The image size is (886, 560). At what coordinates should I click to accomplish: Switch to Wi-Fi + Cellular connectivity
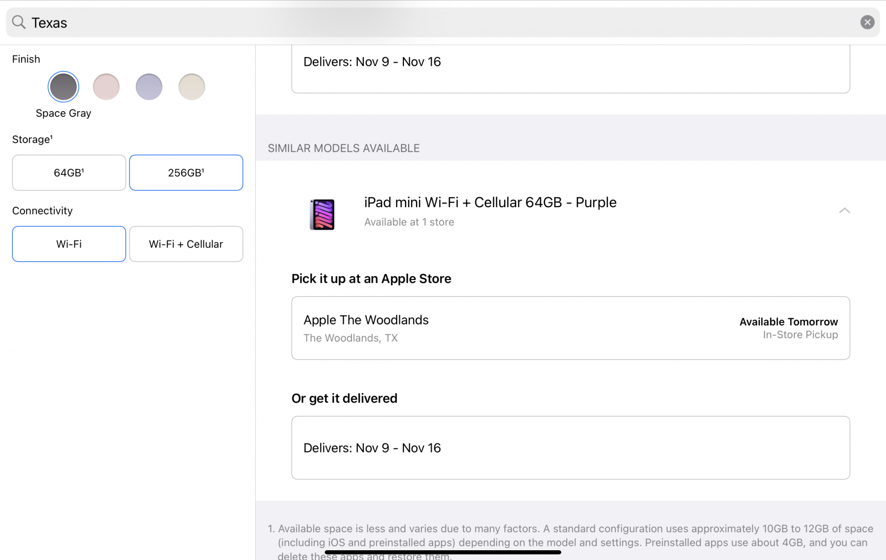click(186, 244)
